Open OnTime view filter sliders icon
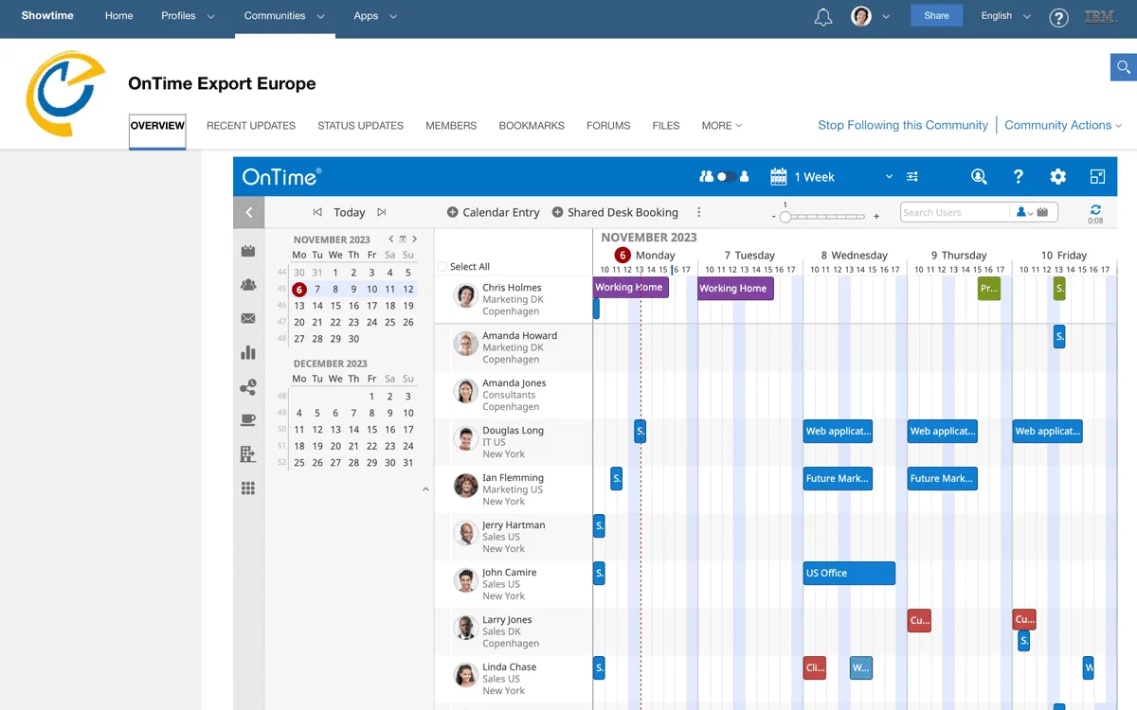This screenshot has width=1137, height=710. (912, 177)
